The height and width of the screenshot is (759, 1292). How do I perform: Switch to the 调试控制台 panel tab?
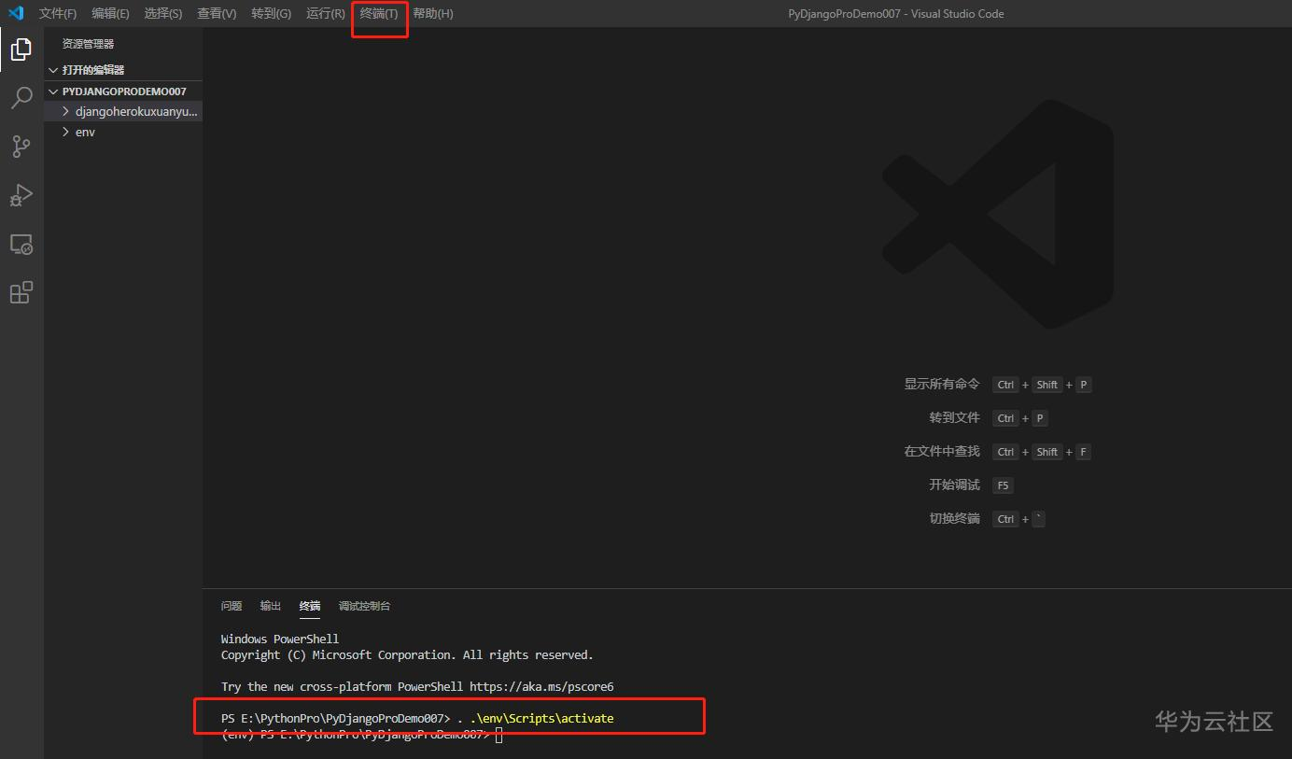tap(364, 606)
